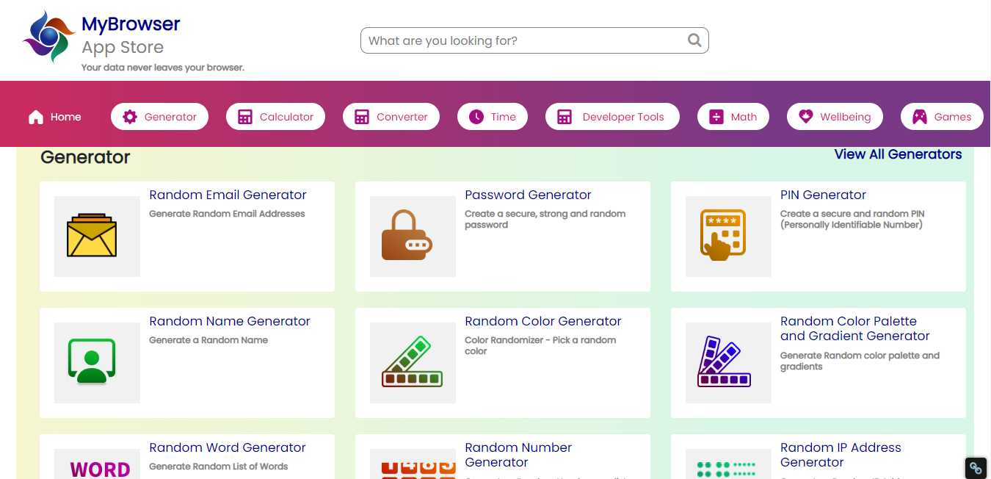Click the PIN Generator keypad icon

pos(722,236)
